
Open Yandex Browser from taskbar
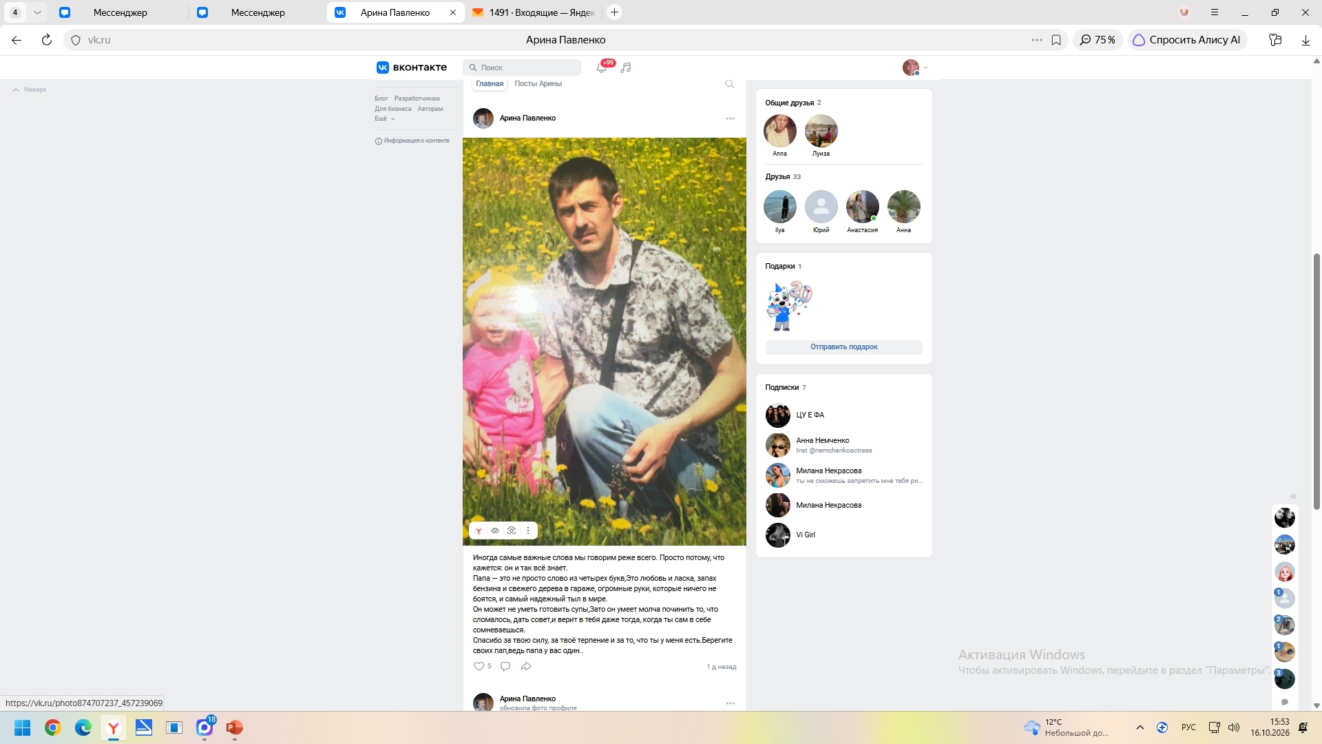click(x=114, y=727)
